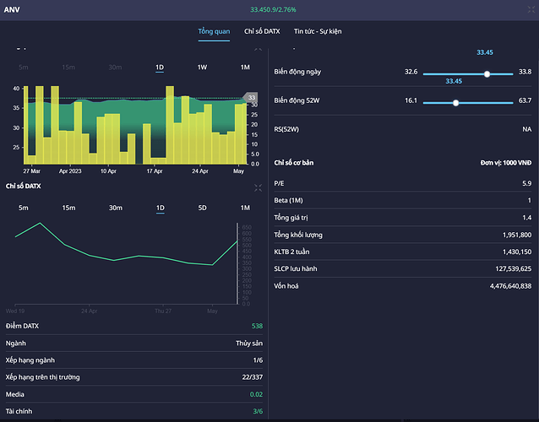Collapse the ANV panel via top-right icon
The image size is (539, 422).
point(531,9)
